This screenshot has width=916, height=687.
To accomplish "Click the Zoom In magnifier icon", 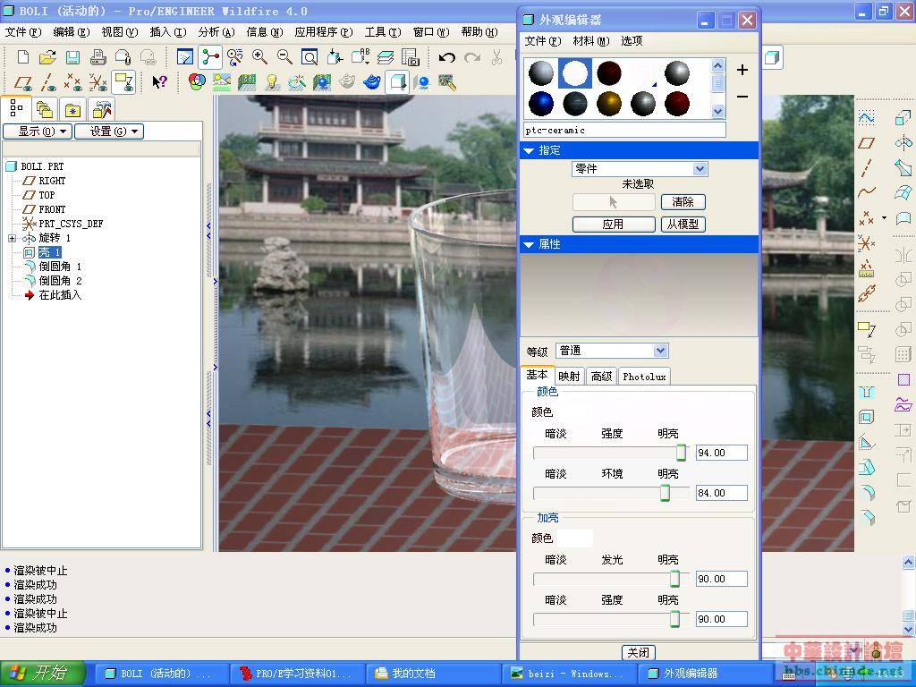I will tap(259, 57).
